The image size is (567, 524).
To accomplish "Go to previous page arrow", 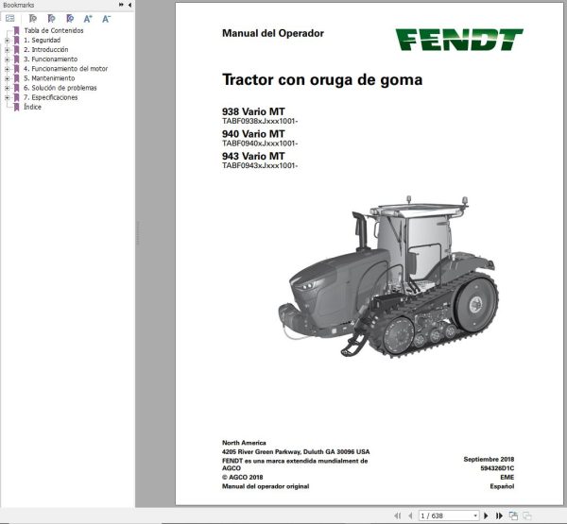I will (410, 516).
